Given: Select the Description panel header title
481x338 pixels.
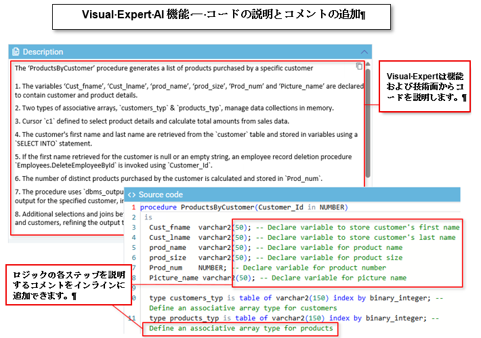Looking at the screenshot, I should pyautogui.click(x=43, y=51).
